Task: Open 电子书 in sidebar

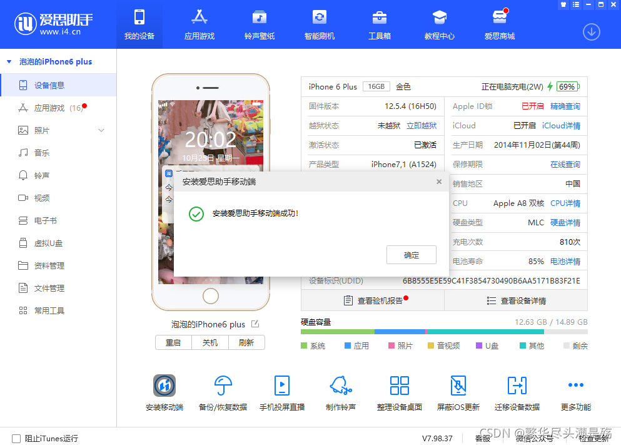Action: point(58,221)
